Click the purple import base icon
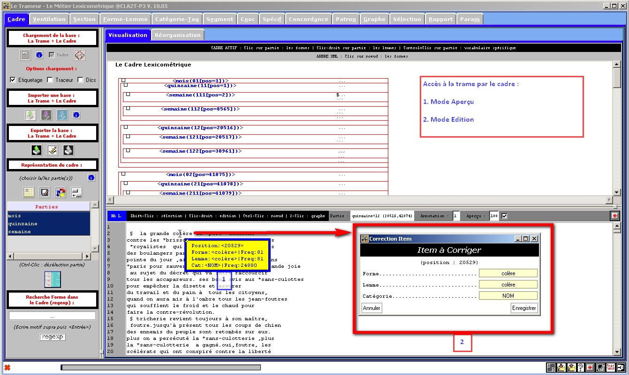 coord(46,115)
